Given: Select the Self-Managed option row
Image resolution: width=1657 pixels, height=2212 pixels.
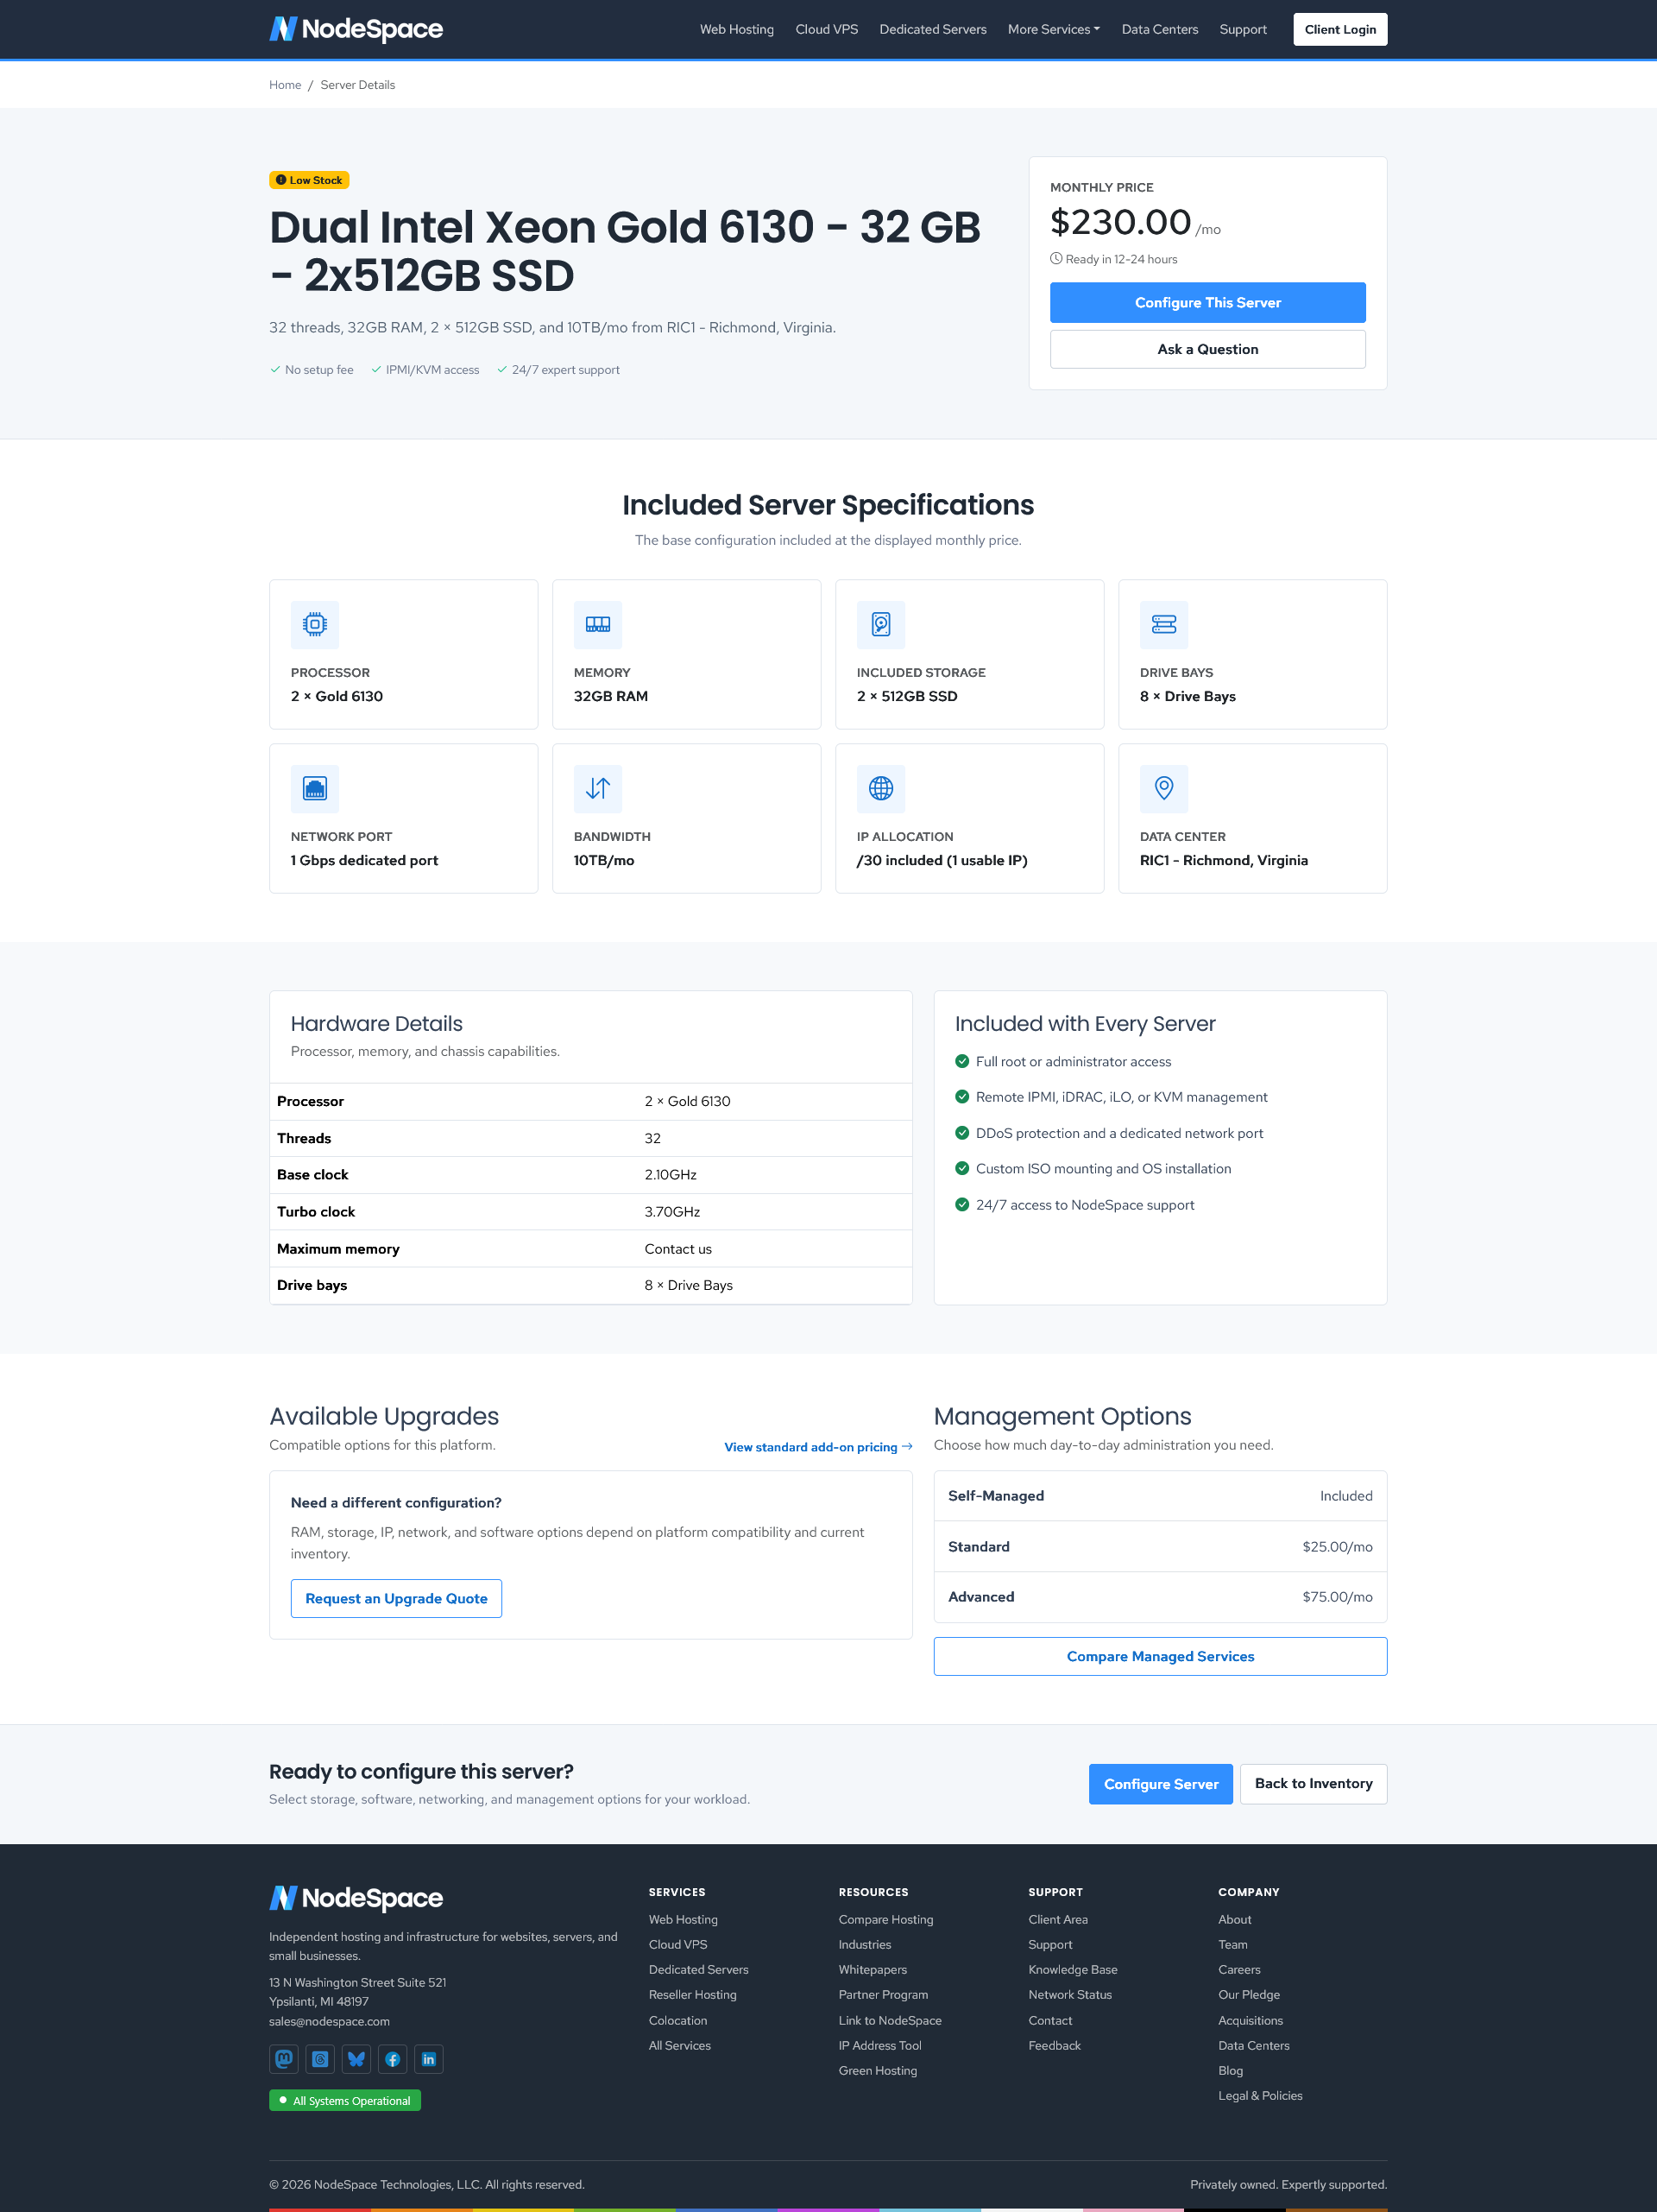Looking at the screenshot, I should (x=1159, y=1496).
